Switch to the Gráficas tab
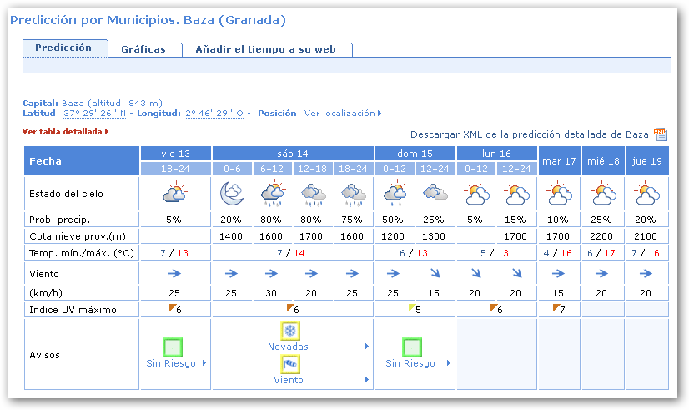Screen dimensions: 689x410 [x=143, y=49]
